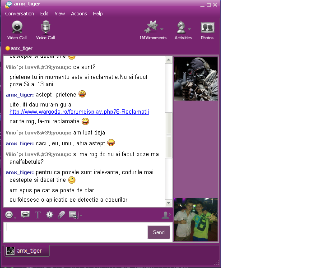Click the message text input field

[75, 232]
